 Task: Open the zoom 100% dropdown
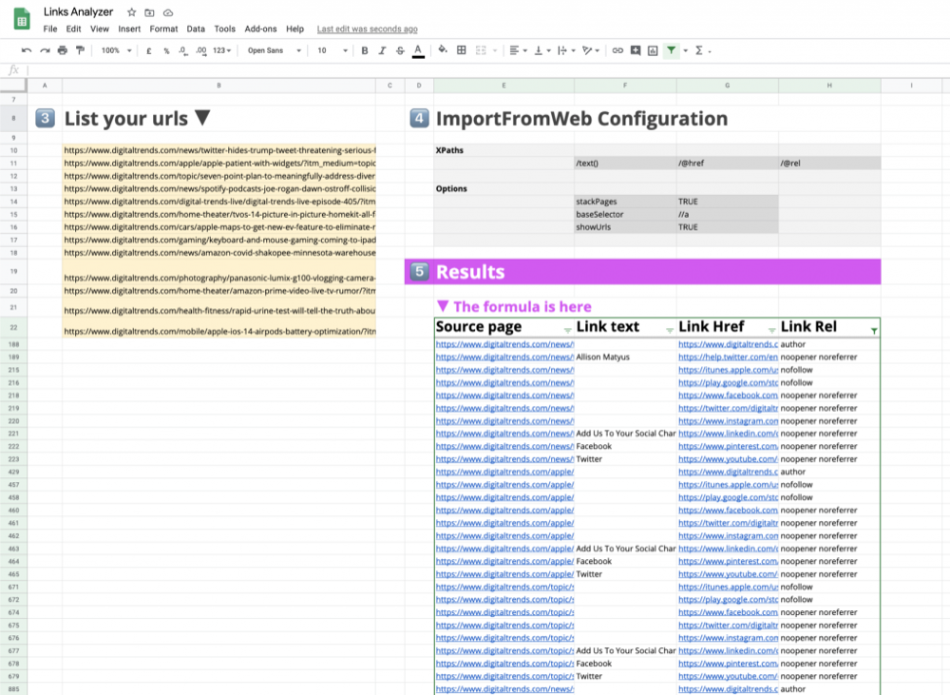(x=116, y=51)
